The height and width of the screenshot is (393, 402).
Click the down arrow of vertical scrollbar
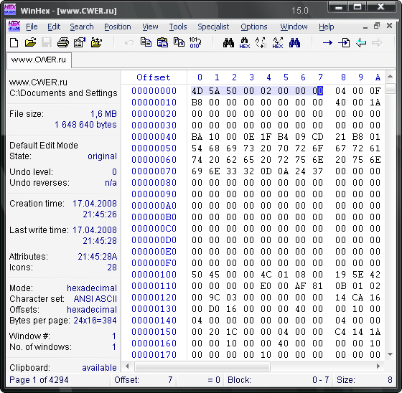tap(391, 354)
